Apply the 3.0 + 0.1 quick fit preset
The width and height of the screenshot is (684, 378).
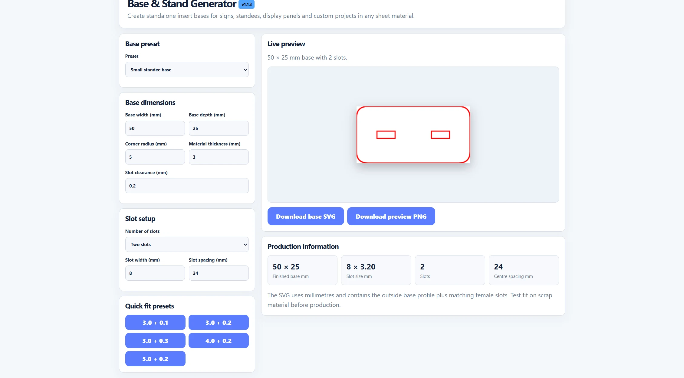click(155, 322)
